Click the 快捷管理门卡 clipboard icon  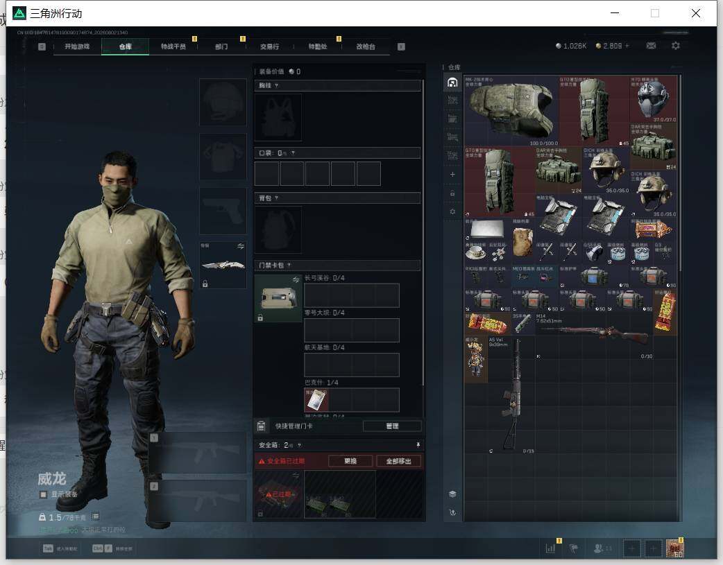pyautogui.click(x=262, y=426)
